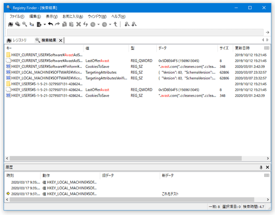Click the 旧データ column header
The image size is (275, 215).
pos(130,176)
